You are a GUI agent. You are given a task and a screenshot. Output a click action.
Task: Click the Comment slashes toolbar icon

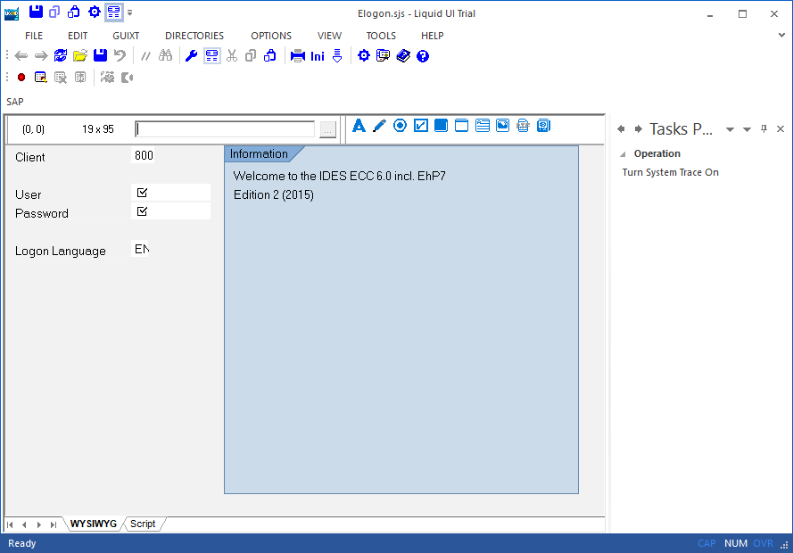[x=145, y=56]
